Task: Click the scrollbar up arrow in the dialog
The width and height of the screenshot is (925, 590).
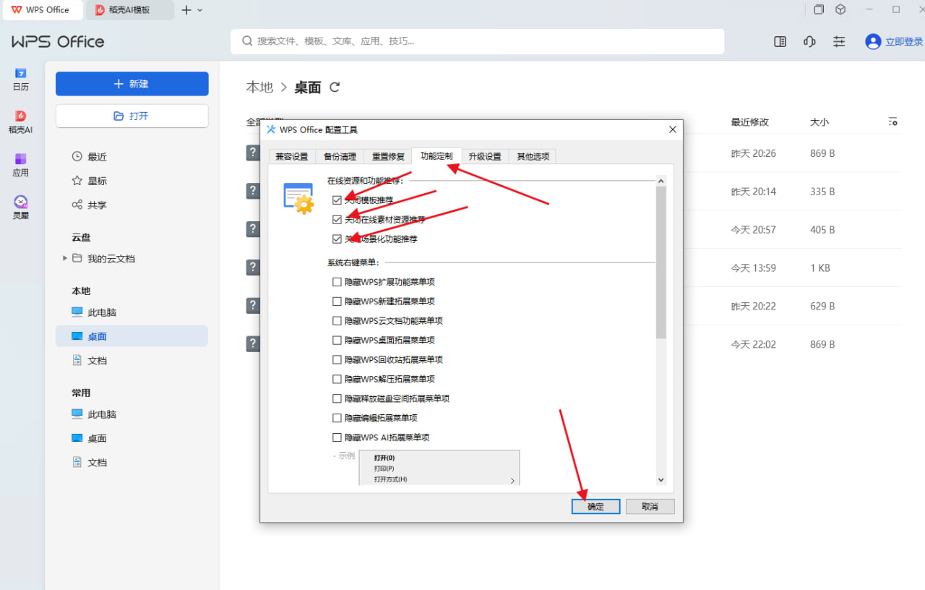Action: [x=661, y=180]
